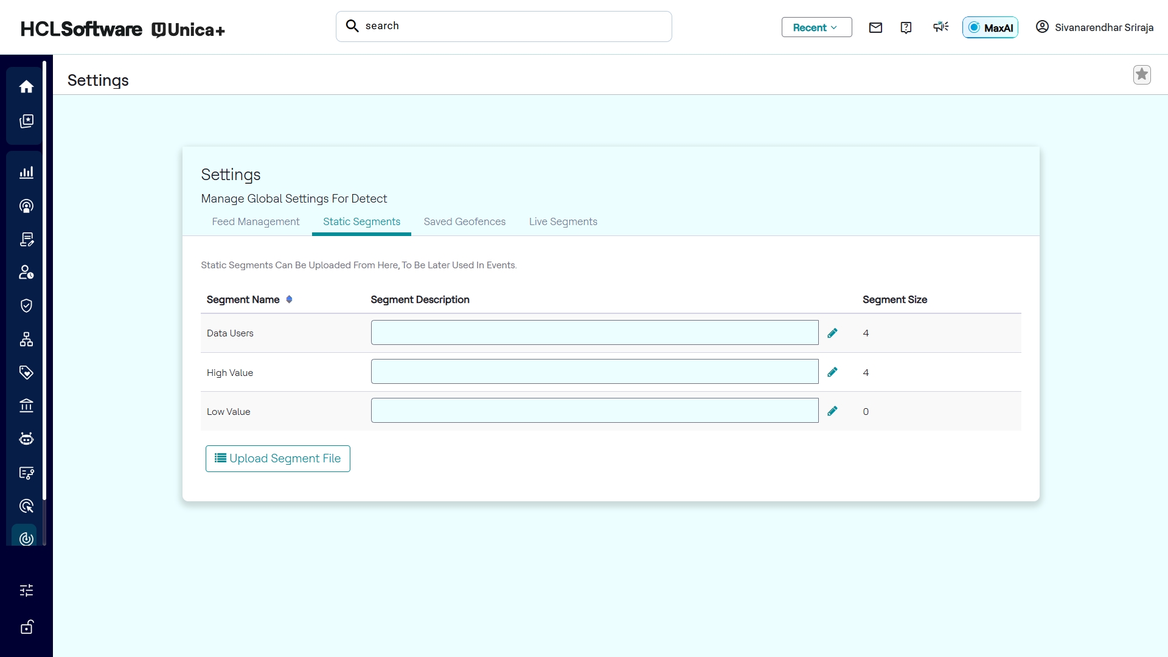Viewport: 1168px width, 657px height.
Task: Click the help question mark icon
Action: pos(906,27)
